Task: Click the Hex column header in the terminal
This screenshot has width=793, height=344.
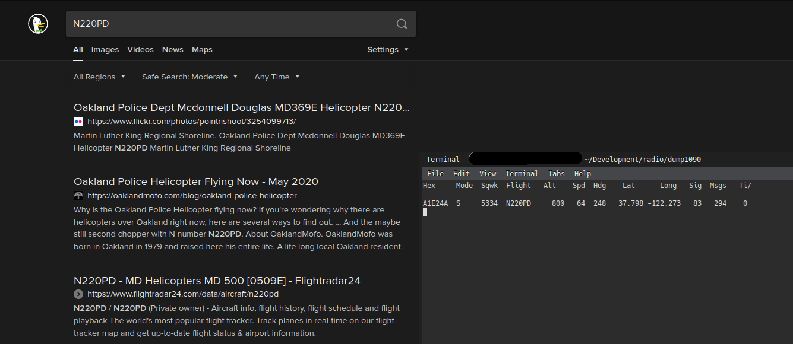Action: [429, 186]
